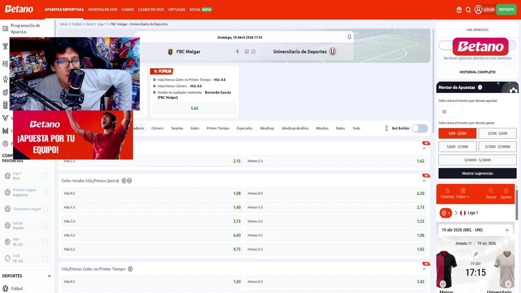Screen dimensions: 521x293
Task: Open the Fútbol sport dropdown in widget
Action: click(x=463, y=193)
